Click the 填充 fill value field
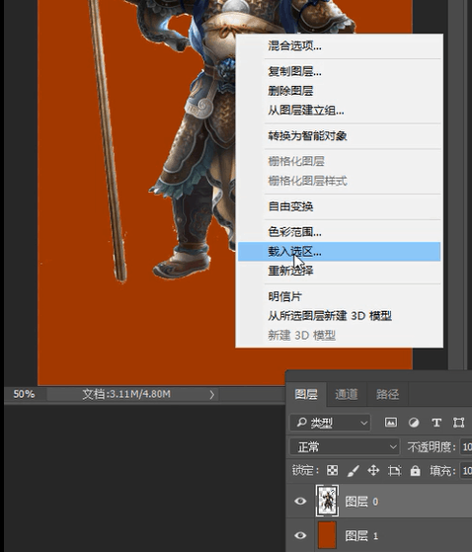This screenshot has width=472, height=552. point(466,471)
